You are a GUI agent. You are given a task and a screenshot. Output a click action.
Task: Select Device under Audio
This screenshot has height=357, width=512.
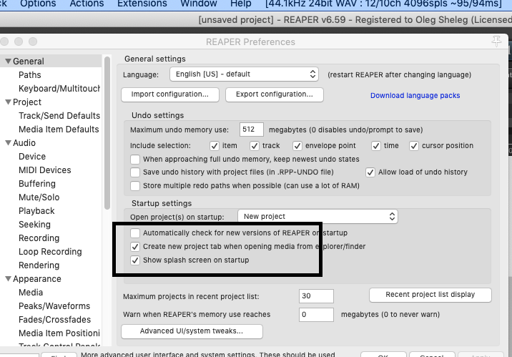tap(32, 157)
